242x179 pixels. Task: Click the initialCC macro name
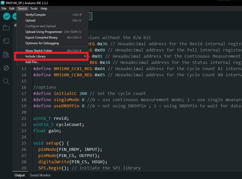click(65, 93)
